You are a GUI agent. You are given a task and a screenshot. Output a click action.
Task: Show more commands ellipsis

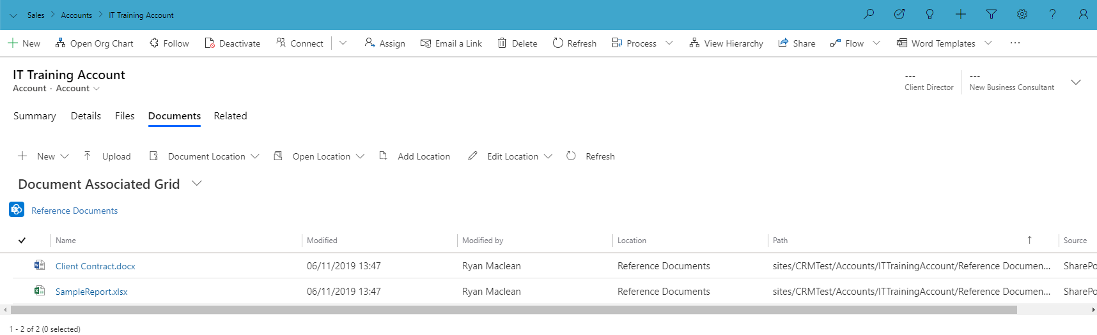pyautogui.click(x=1015, y=43)
